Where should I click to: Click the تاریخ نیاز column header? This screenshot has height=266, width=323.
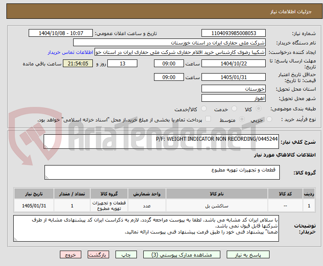[34, 194]
